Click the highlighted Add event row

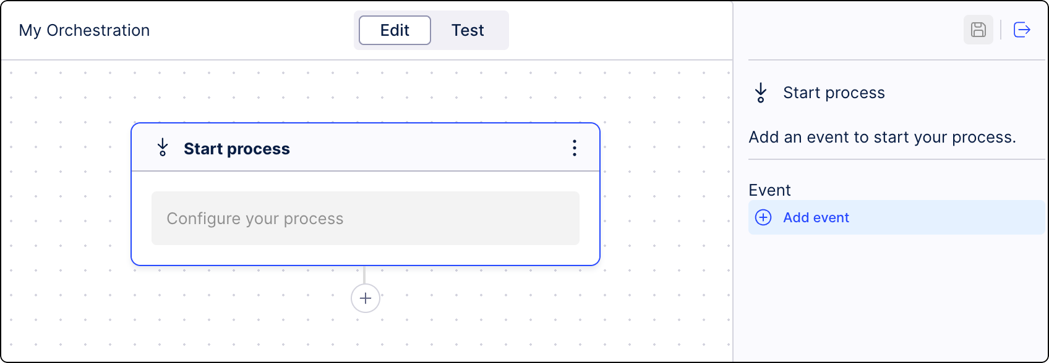point(895,217)
